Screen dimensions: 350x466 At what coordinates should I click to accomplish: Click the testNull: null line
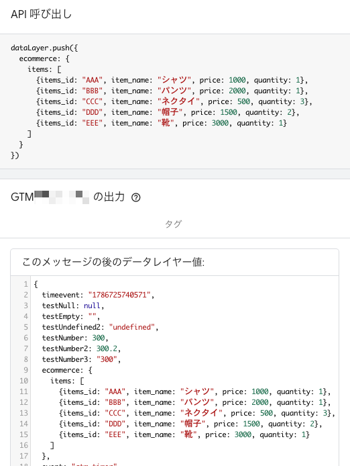73,306
